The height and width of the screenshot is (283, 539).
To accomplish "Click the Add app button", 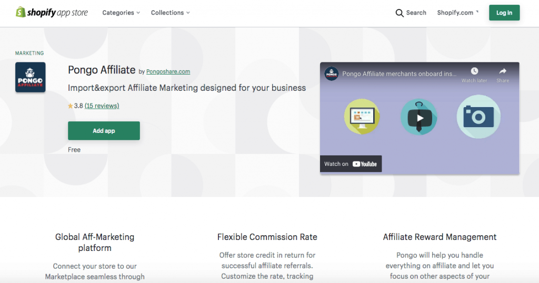I will coord(104,131).
